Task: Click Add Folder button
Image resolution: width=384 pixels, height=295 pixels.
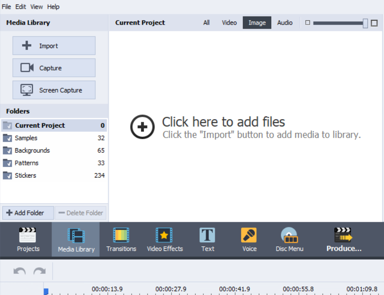Action: coord(28,213)
